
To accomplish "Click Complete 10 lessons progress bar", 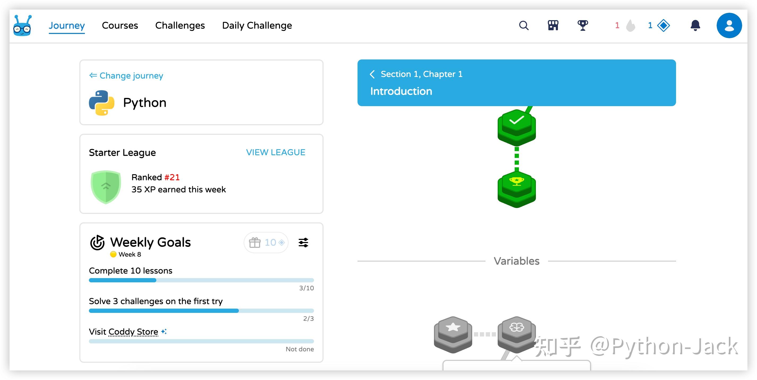I will pyautogui.click(x=201, y=280).
